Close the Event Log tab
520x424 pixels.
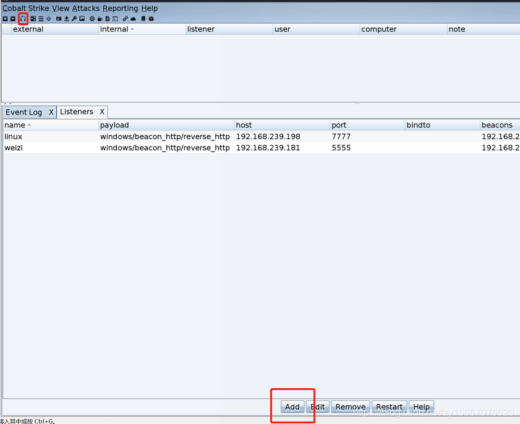tap(51, 112)
